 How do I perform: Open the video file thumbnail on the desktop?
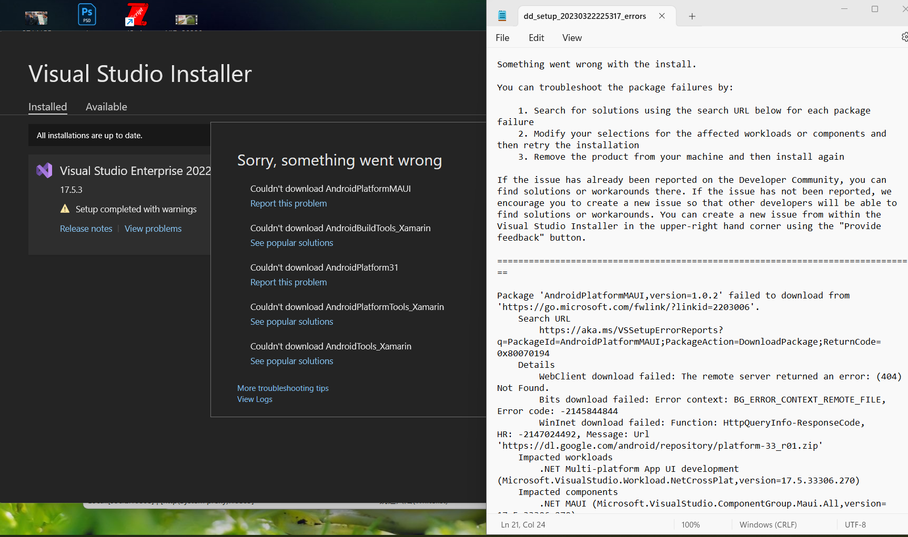coord(186,19)
